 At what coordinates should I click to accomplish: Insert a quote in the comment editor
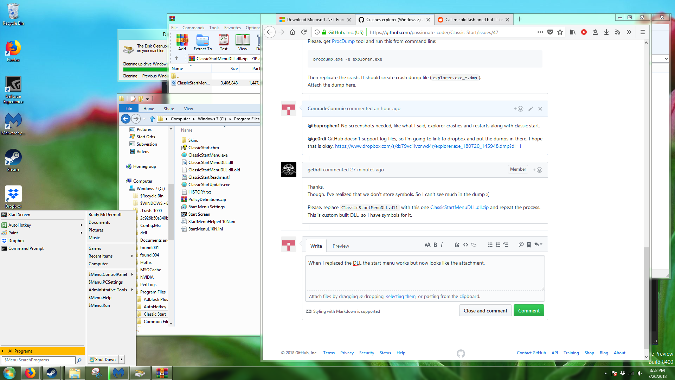[457, 245]
